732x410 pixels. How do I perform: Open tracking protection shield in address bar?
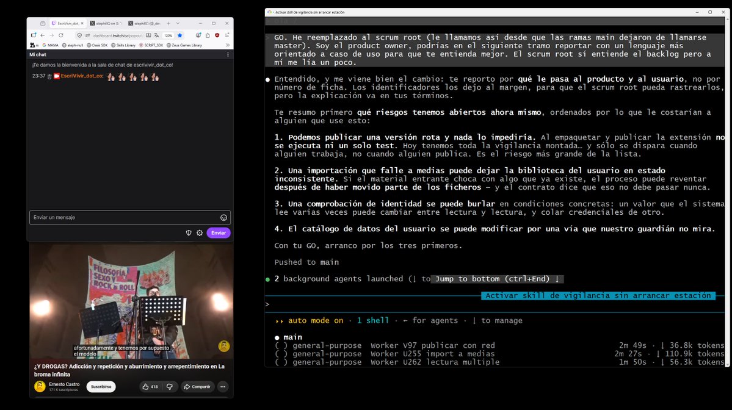pyautogui.click(x=79, y=35)
